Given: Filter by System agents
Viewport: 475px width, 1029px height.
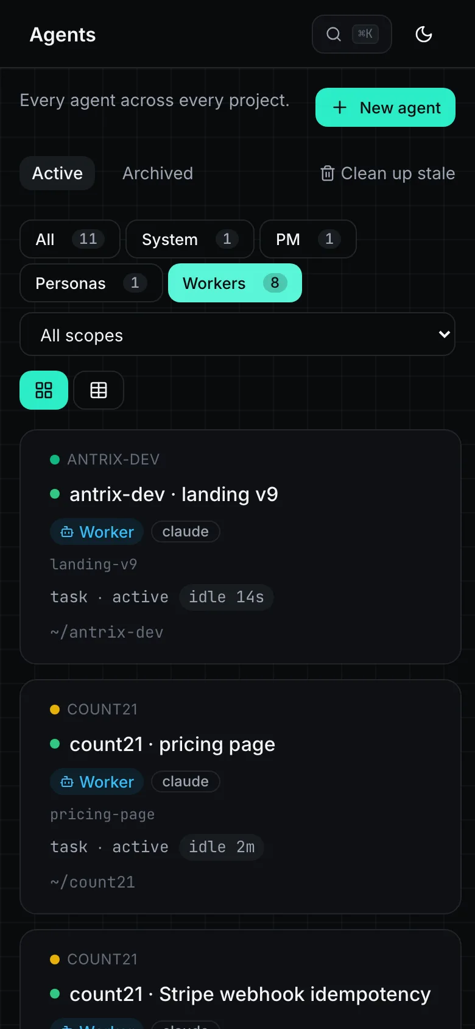Looking at the screenshot, I should (x=190, y=239).
